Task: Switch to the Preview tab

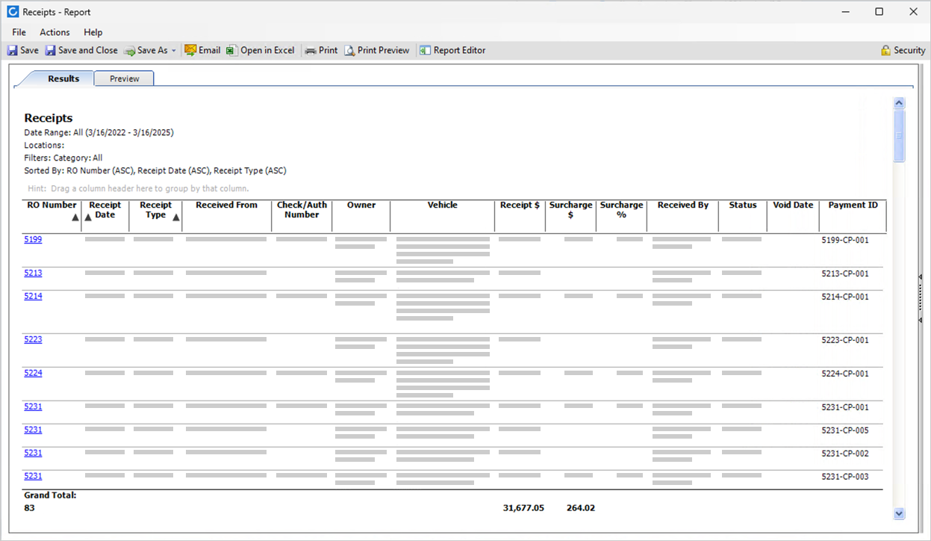Action: 124,78
